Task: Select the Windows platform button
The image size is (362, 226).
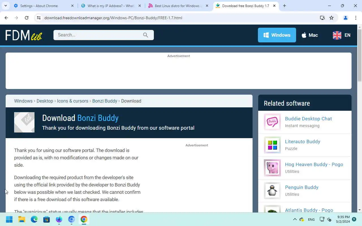Action: point(277,35)
